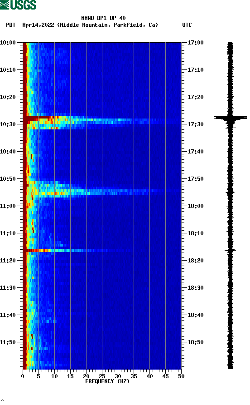Click the '10:50' PDT time label
250x405 pixels.
click(x=8, y=179)
